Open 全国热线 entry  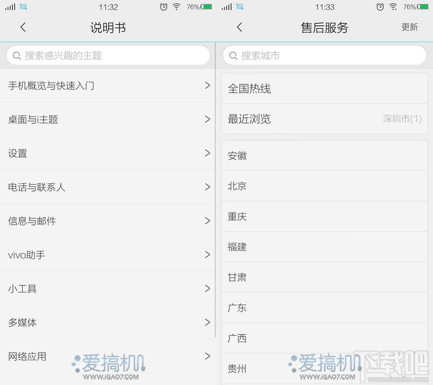325,88
